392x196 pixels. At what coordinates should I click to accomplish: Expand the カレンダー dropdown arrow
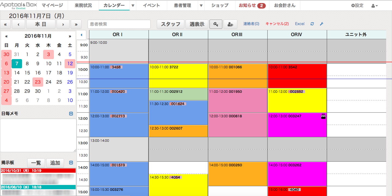pyautogui.click(x=133, y=5)
